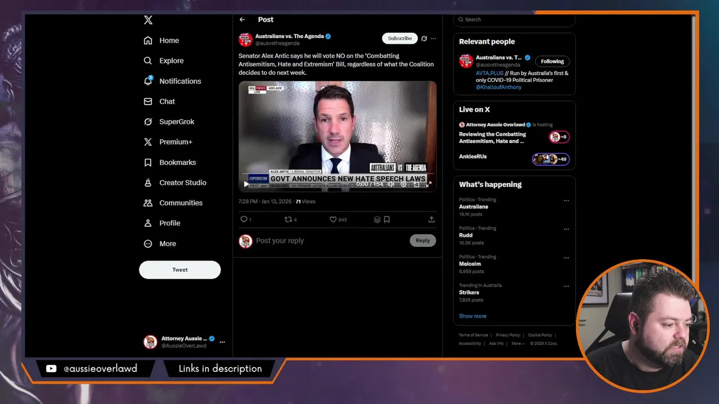Open options for Australians trend

tap(566, 200)
